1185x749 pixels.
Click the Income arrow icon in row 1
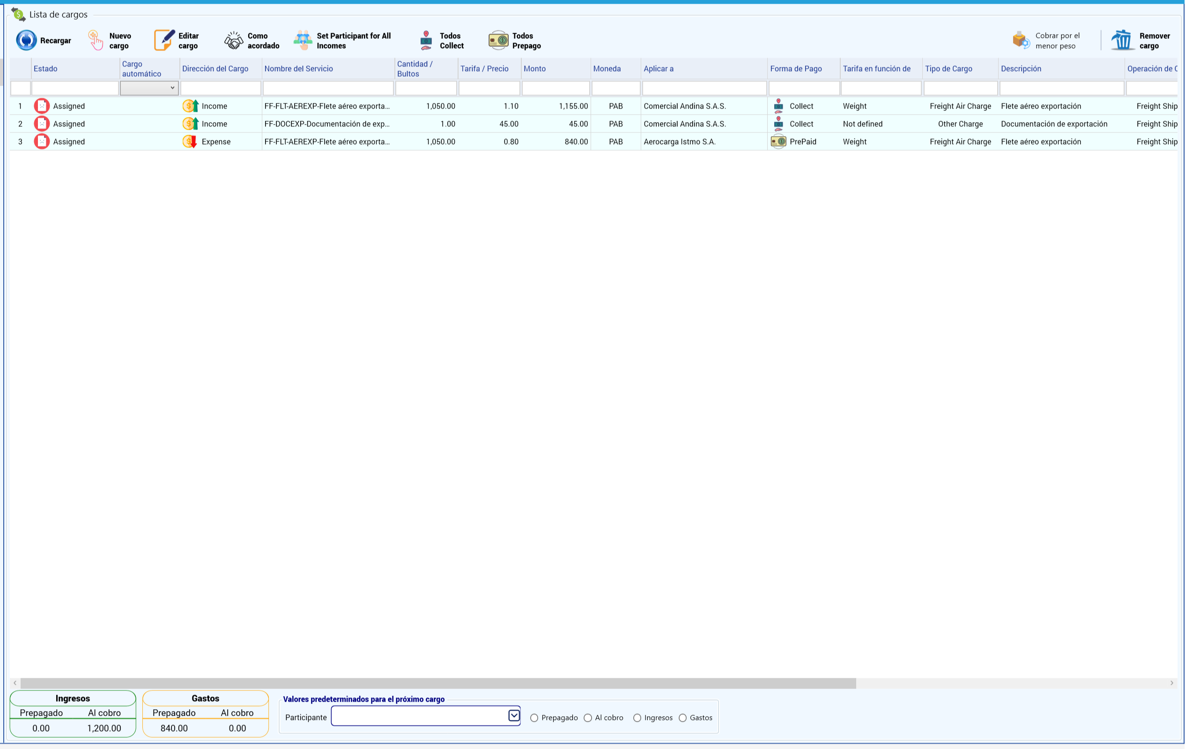(191, 106)
